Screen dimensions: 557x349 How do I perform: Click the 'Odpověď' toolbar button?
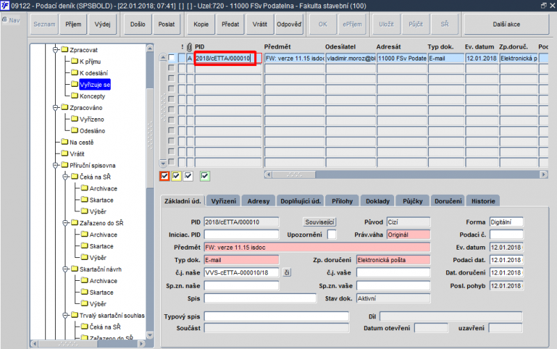[289, 24]
